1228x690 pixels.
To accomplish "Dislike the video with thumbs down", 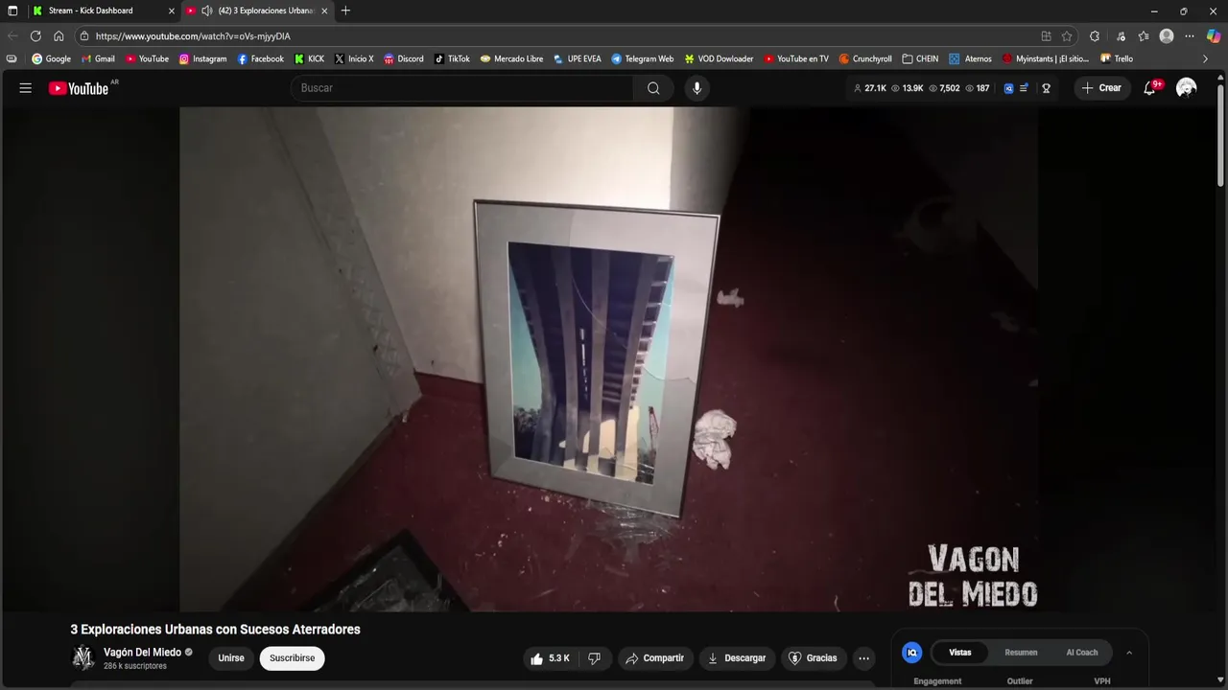I will [594, 658].
